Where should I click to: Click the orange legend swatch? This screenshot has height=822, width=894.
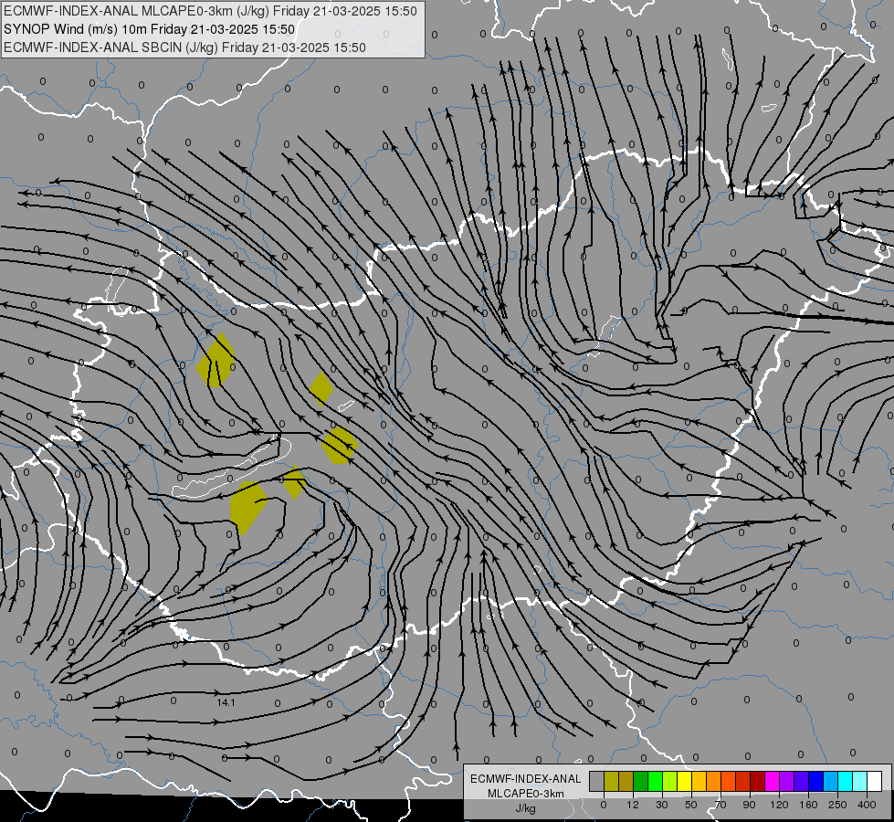pos(714,781)
